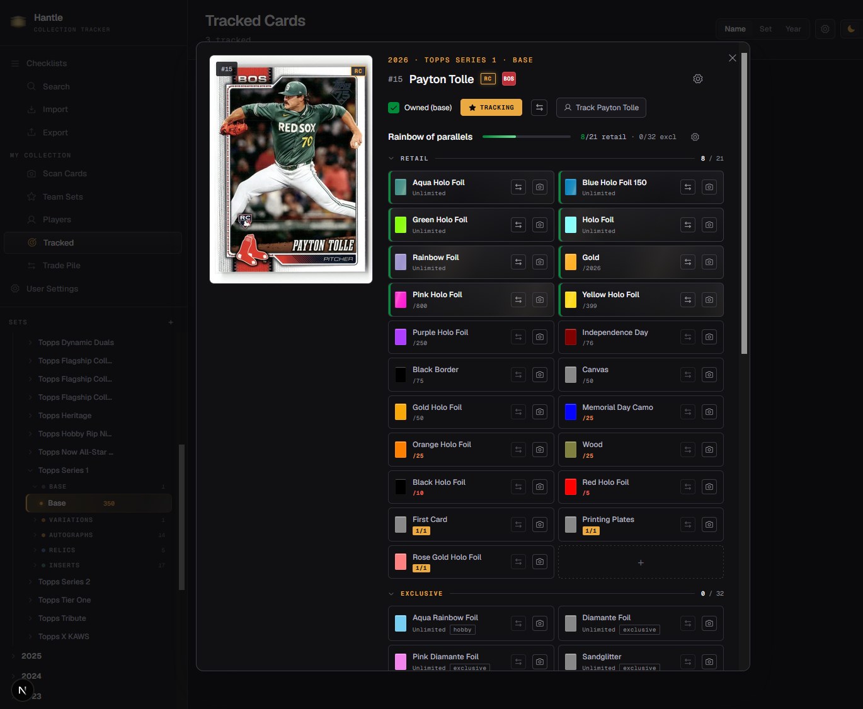863x709 pixels.
Task: Click swap icon on Blue Holo Foil 150
Action: click(x=688, y=187)
